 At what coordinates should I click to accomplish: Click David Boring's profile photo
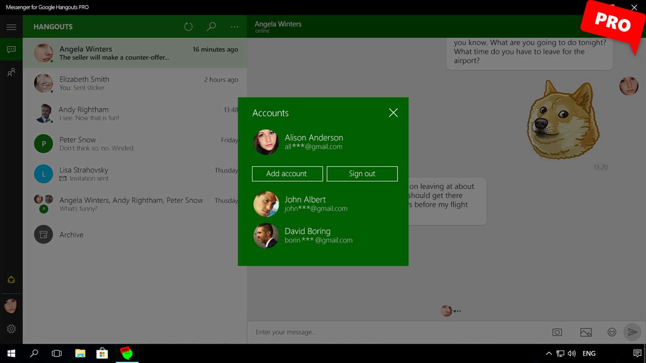click(x=266, y=236)
